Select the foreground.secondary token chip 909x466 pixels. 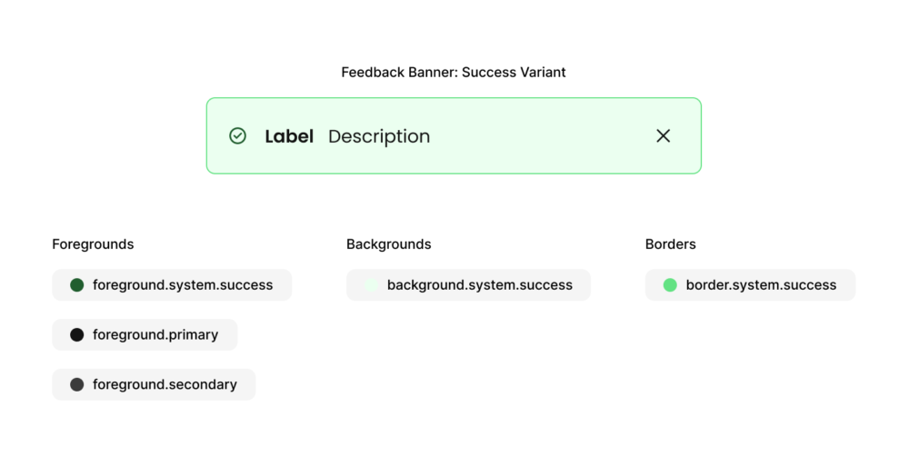(155, 385)
